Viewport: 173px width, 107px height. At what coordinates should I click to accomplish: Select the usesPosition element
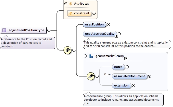tap(94, 24)
